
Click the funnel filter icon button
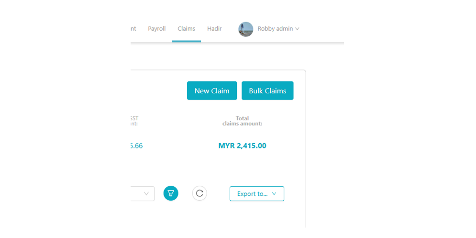[171, 193]
